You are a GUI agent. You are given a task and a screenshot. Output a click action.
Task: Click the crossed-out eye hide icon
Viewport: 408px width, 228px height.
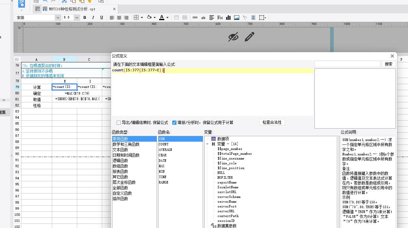233,37
